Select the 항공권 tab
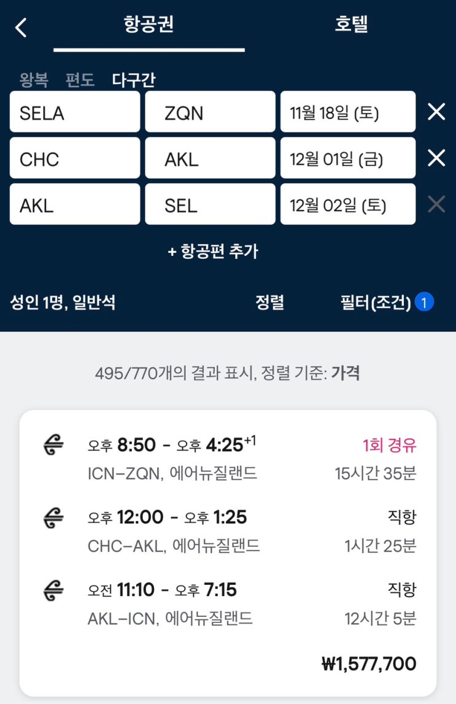This screenshot has height=704, width=456. [149, 25]
